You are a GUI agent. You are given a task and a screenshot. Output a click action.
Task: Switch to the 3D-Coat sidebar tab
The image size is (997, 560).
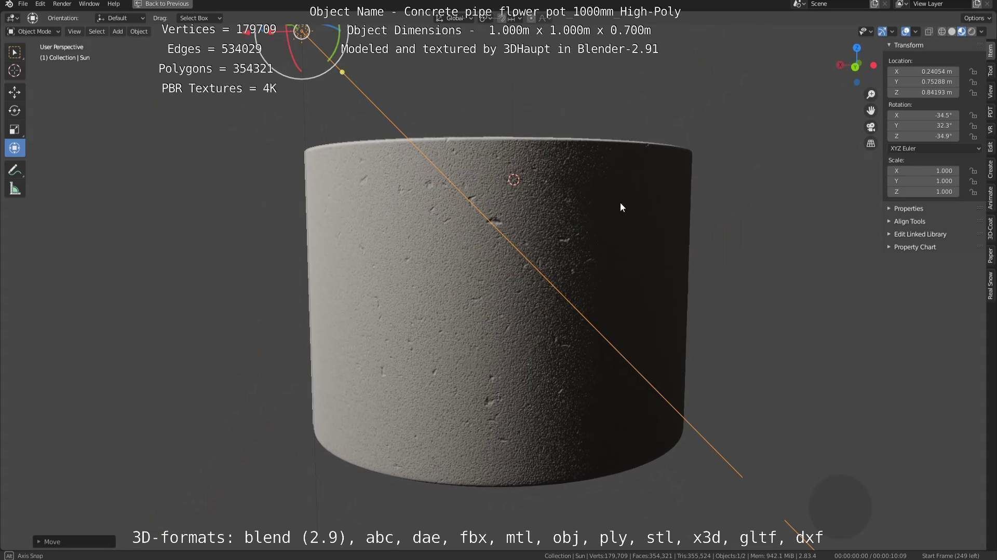click(x=991, y=228)
